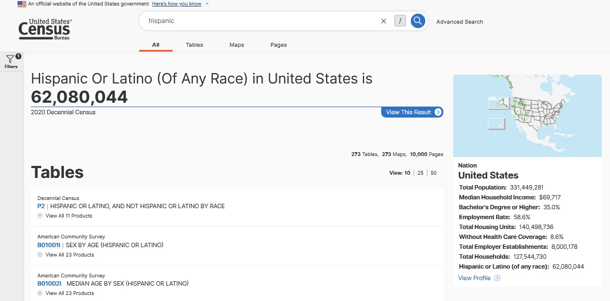Open the View Profile link
The width and height of the screenshot is (610, 301).
[x=474, y=278]
